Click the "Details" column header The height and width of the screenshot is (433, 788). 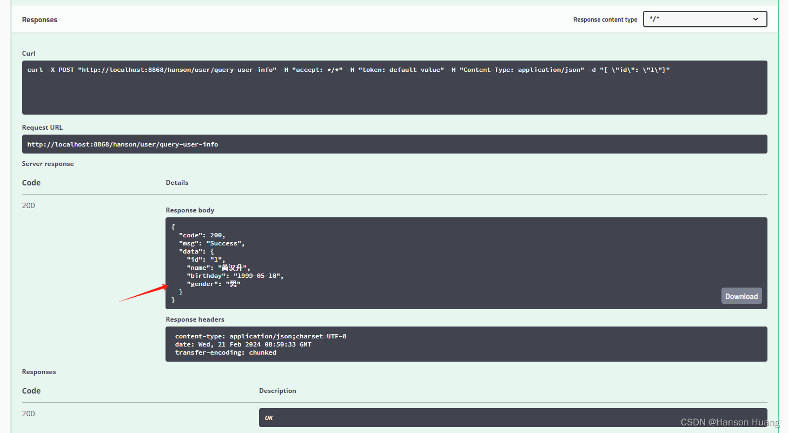[x=177, y=183]
